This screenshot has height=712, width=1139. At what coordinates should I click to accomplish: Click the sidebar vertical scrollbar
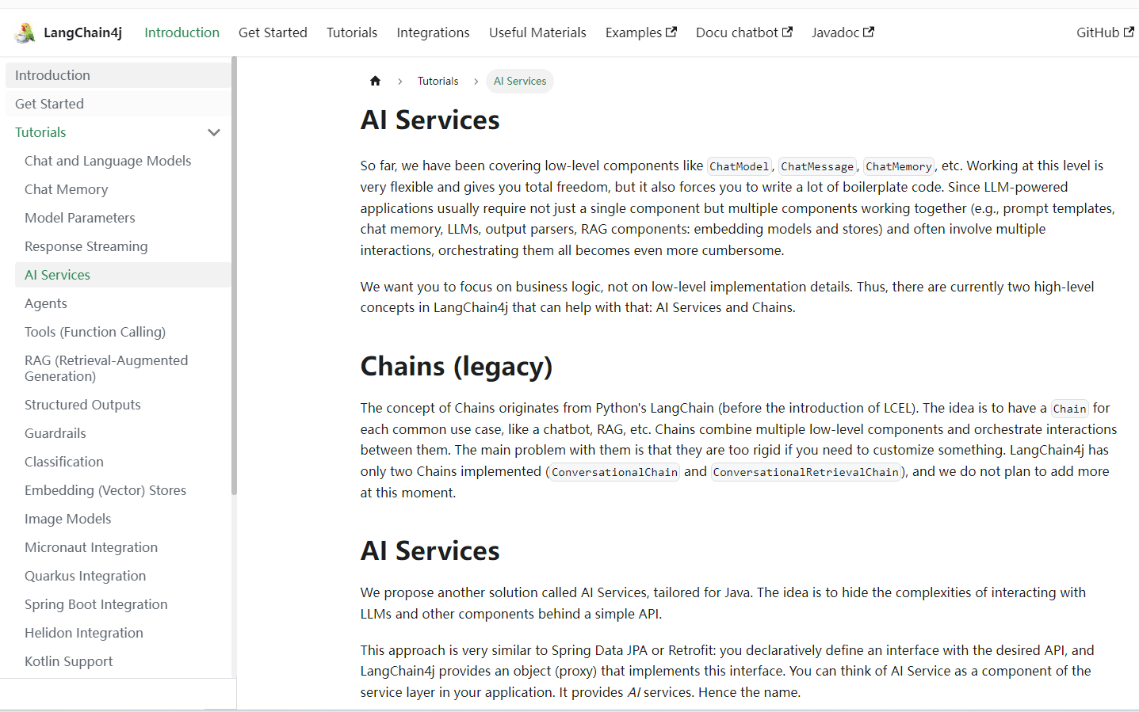tap(234, 276)
